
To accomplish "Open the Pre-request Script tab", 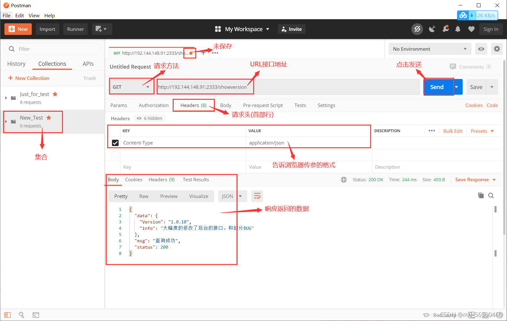I will click(263, 105).
